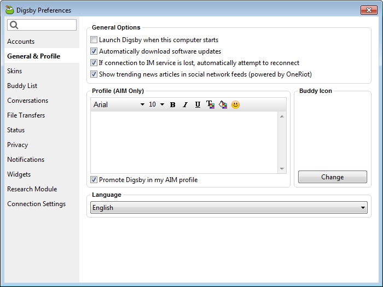Click the Digsby logo in title bar
This screenshot has height=287, width=383.
point(9,10)
